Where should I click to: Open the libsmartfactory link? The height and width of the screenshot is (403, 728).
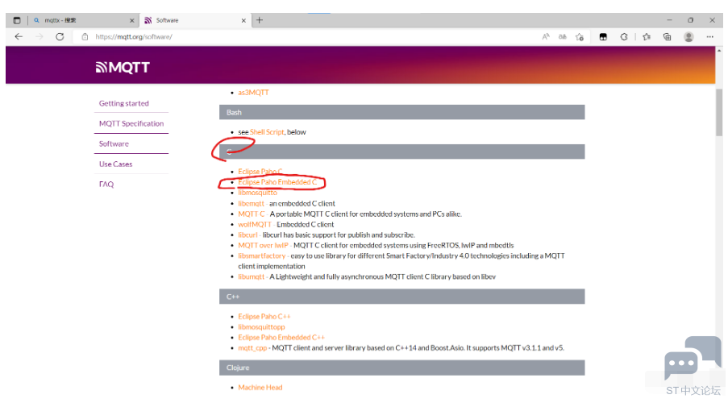tap(261, 256)
